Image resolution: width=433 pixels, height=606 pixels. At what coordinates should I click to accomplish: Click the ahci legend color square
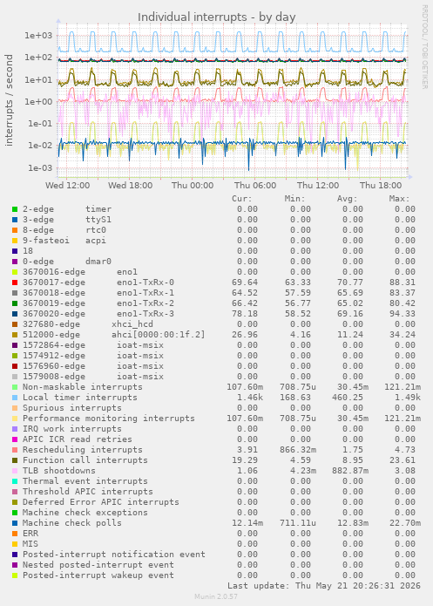pyautogui.click(x=15, y=335)
